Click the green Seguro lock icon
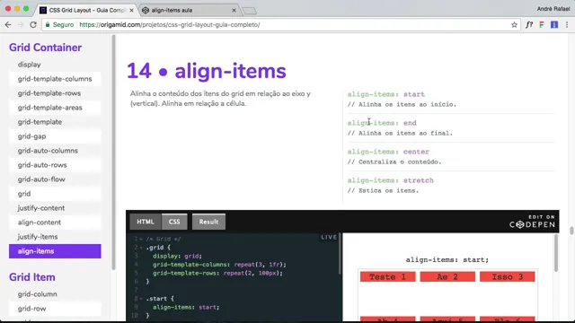The width and height of the screenshot is (575, 323). [48, 24]
